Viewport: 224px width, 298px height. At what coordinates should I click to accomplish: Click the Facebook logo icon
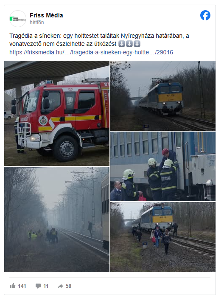point(205,15)
